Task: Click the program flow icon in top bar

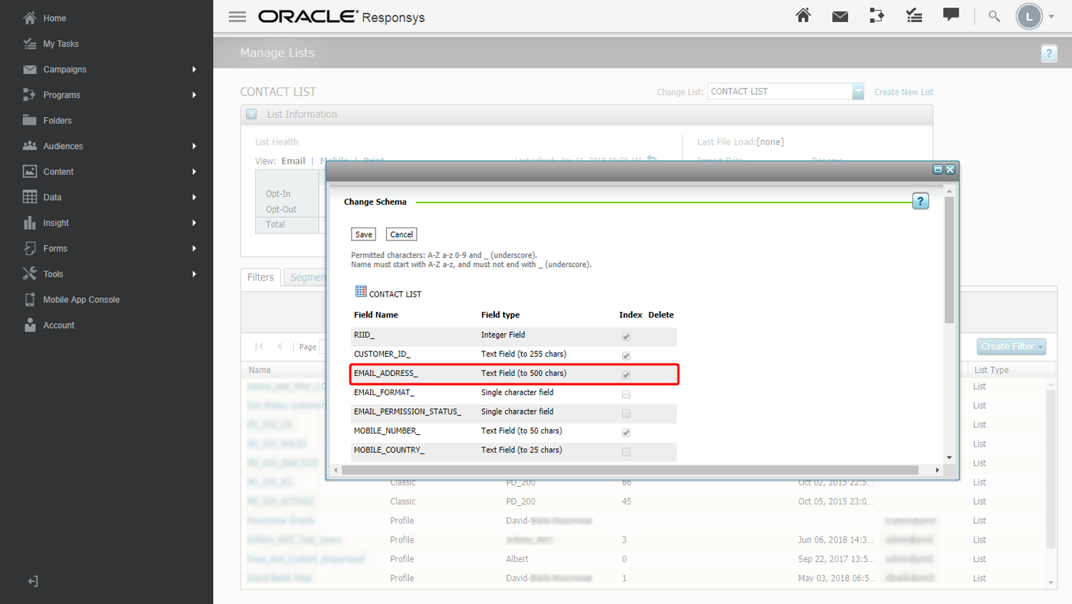Action: pos(876,15)
